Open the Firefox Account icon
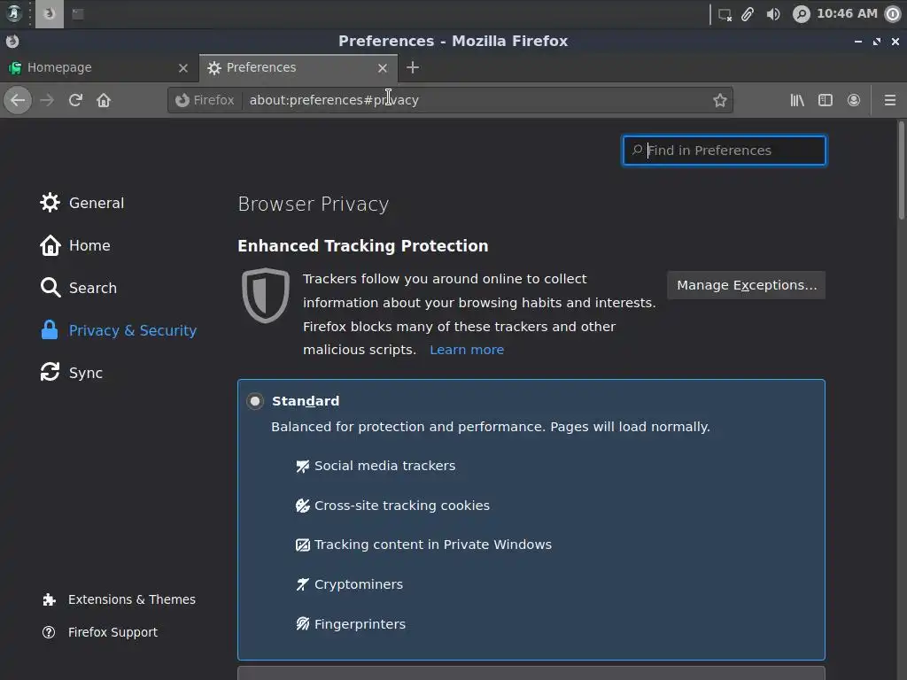The height and width of the screenshot is (680, 907). (x=854, y=100)
